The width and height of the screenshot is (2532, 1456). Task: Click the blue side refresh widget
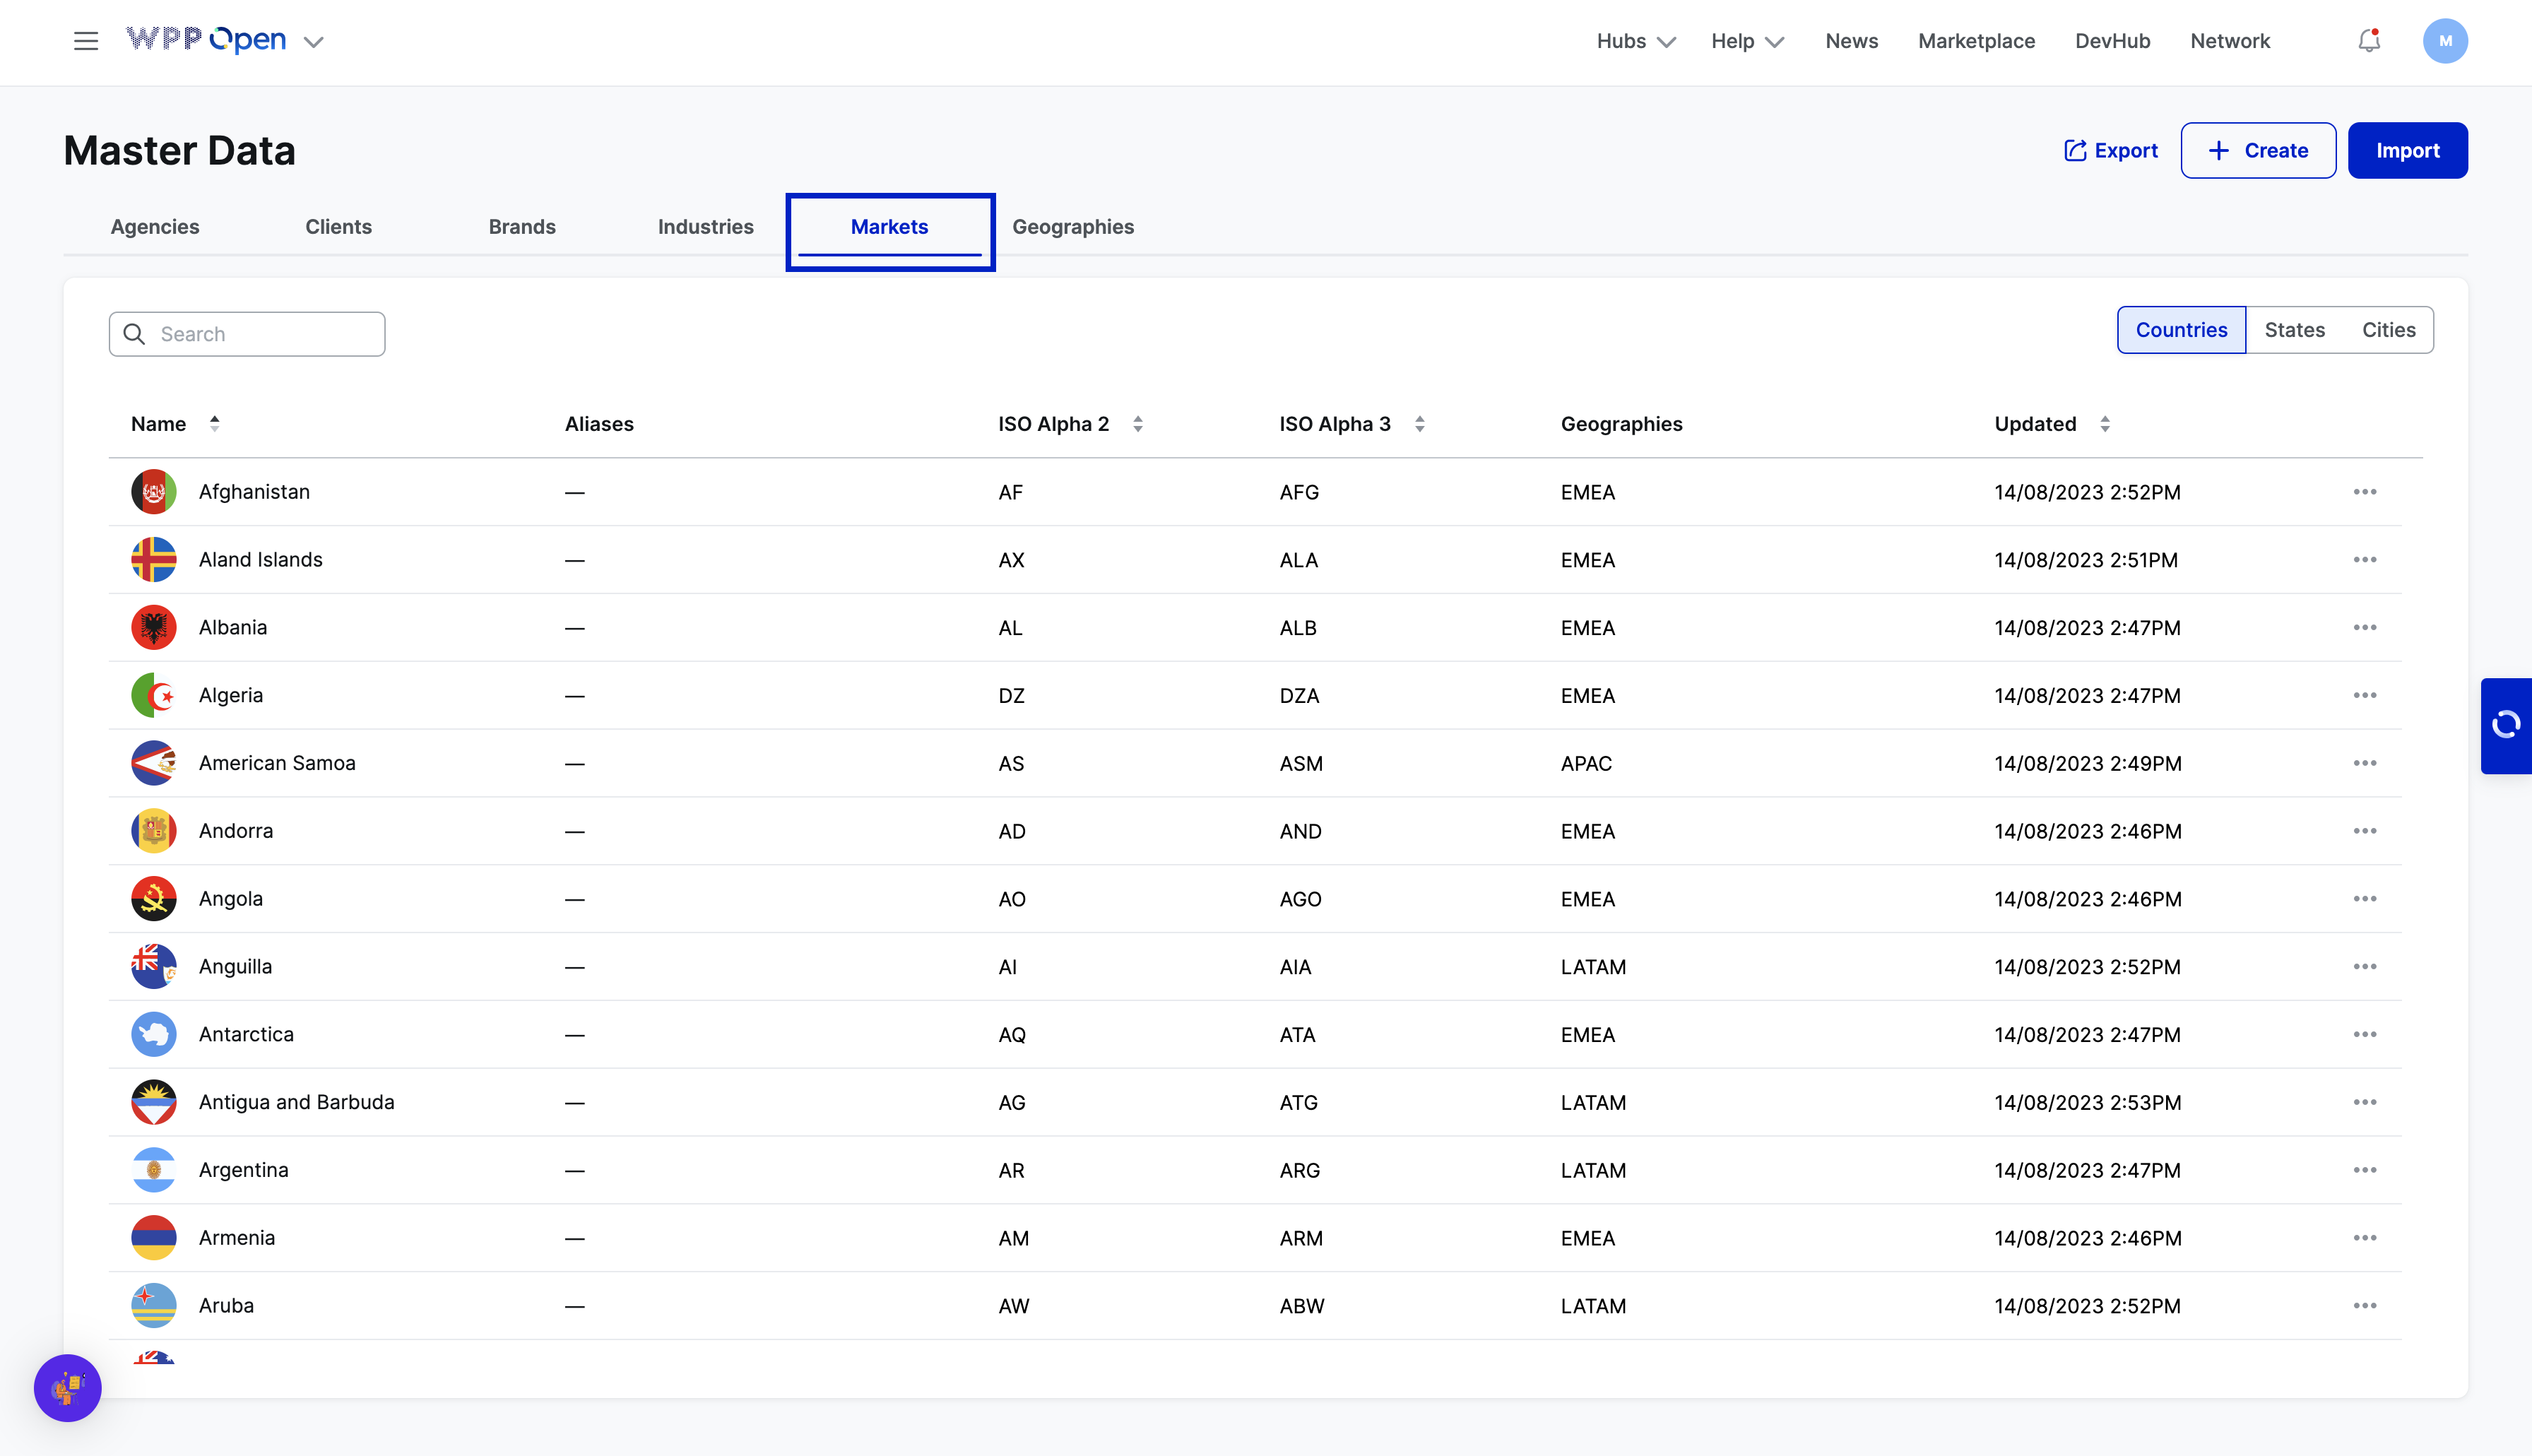click(2506, 725)
